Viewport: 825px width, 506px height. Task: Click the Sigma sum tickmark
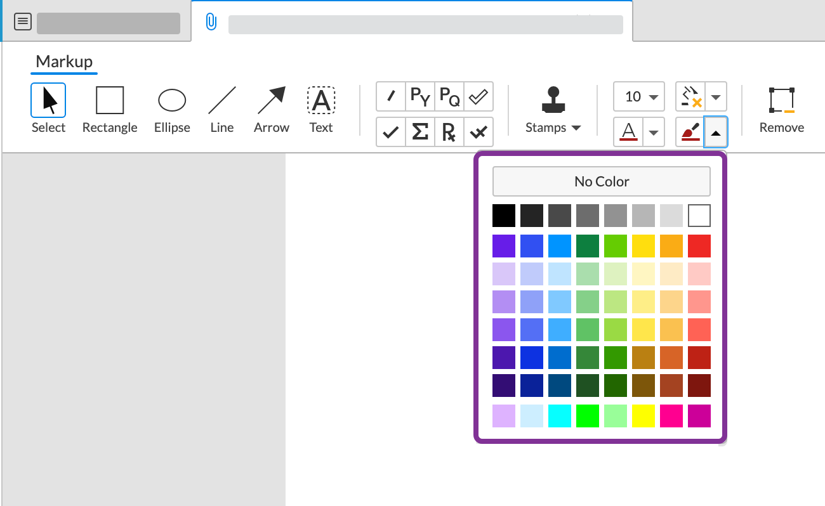(420, 132)
